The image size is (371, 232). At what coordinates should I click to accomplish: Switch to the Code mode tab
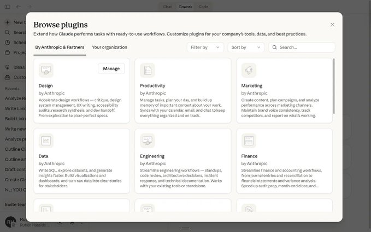tap(203, 7)
